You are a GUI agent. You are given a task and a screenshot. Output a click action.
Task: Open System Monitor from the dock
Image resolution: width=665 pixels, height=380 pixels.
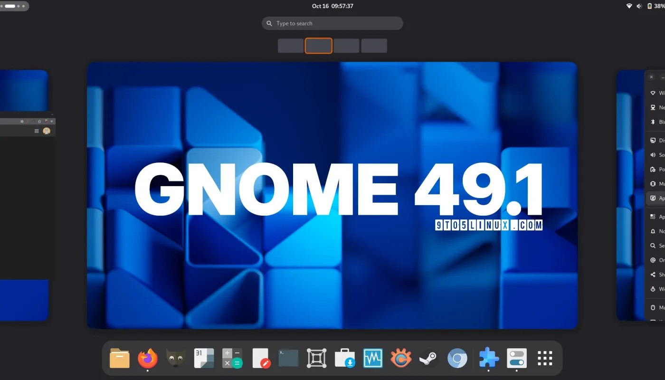tap(373, 358)
